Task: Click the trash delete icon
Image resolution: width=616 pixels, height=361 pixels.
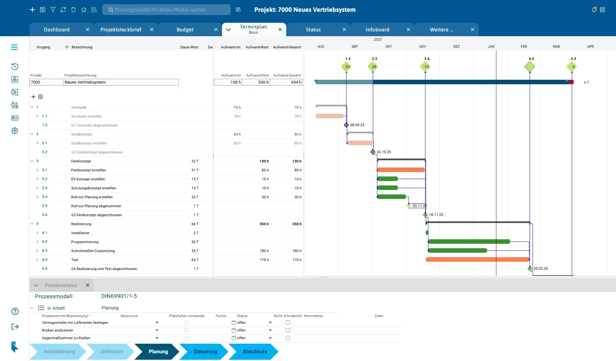Action: click(73, 10)
